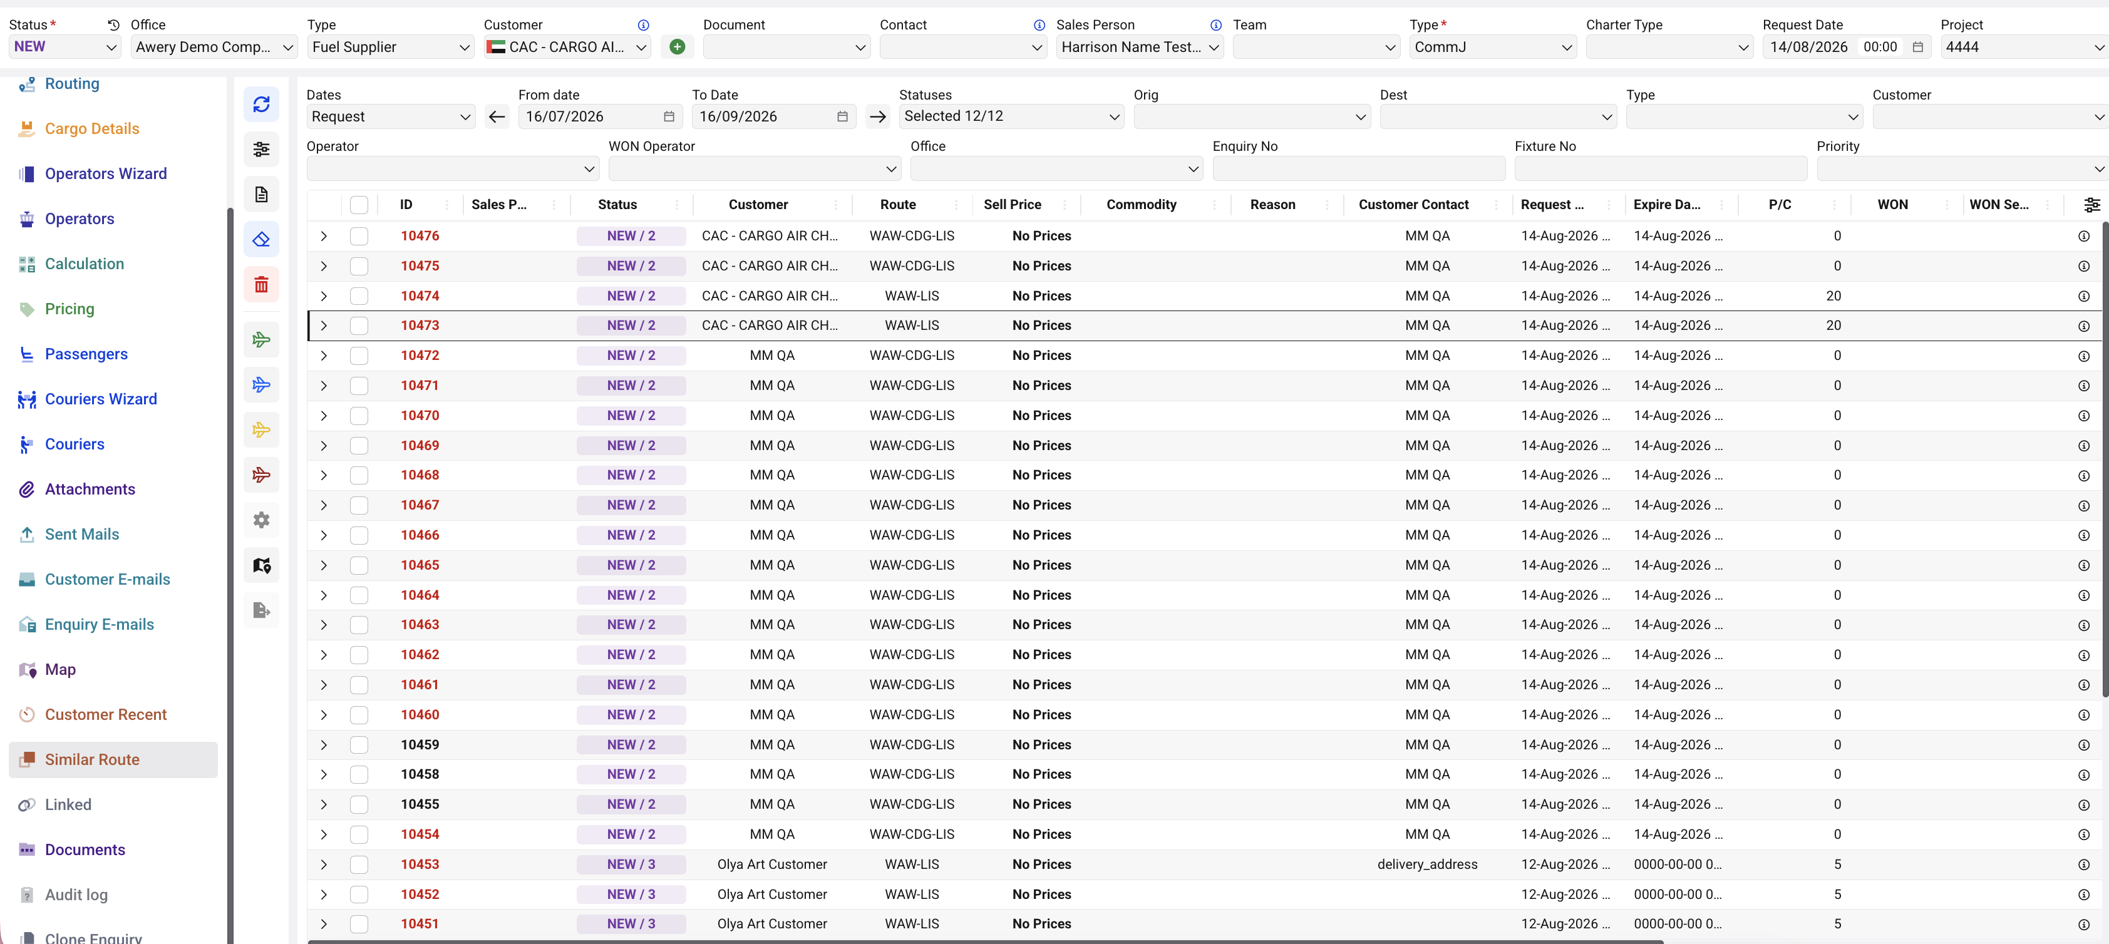2109x944 pixels.
Task: Click into the Fixture No input field
Action: tap(1661, 168)
